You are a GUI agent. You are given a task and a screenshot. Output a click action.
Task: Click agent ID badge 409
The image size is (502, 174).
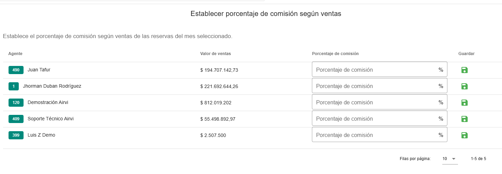coord(16,119)
